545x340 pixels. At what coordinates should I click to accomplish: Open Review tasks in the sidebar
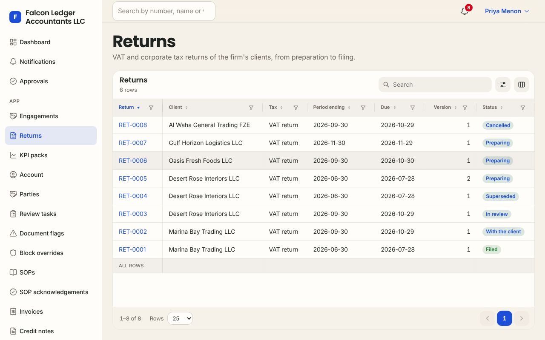[x=51, y=214]
